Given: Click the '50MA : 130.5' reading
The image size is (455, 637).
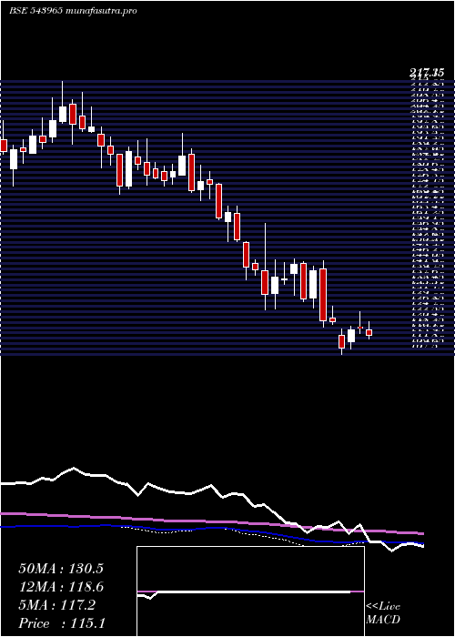Looking at the screenshot, I should pyautogui.click(x=61, y=569).
